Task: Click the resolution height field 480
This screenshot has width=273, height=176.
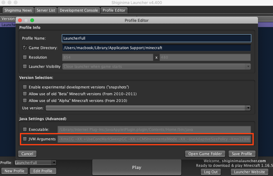Action: tap(205, 57)
